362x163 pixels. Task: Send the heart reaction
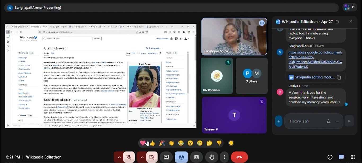(143, 143)
